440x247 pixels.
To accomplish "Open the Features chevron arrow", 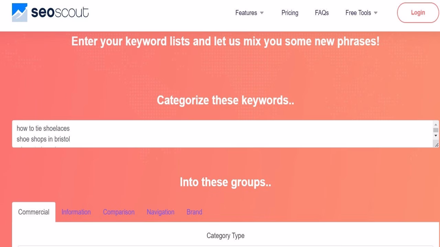I will [x=262, y=13].
